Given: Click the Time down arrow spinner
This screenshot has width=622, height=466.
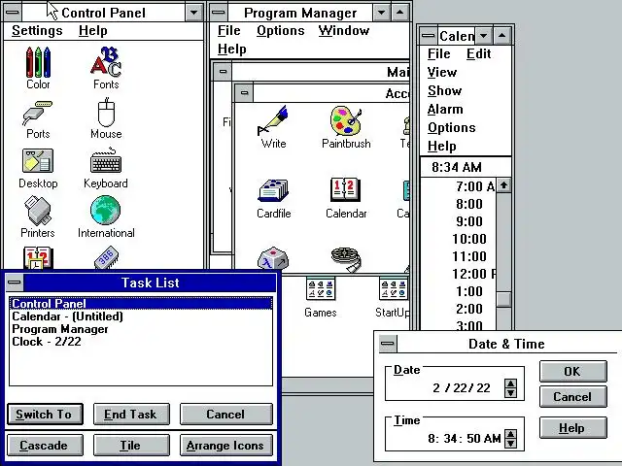Looking at the screenshot, I should 510,444.
